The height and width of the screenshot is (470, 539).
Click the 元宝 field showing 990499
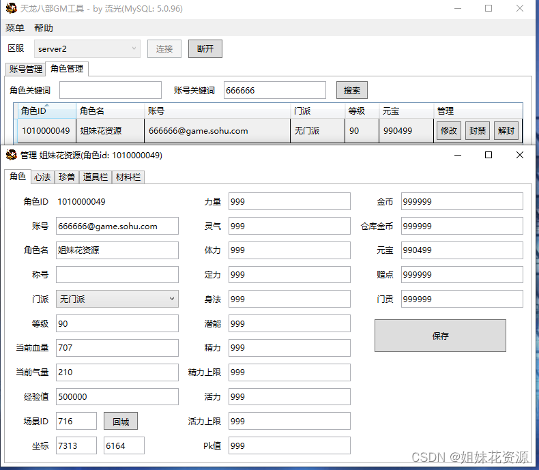pyautogui.click(x=461, y=250)
